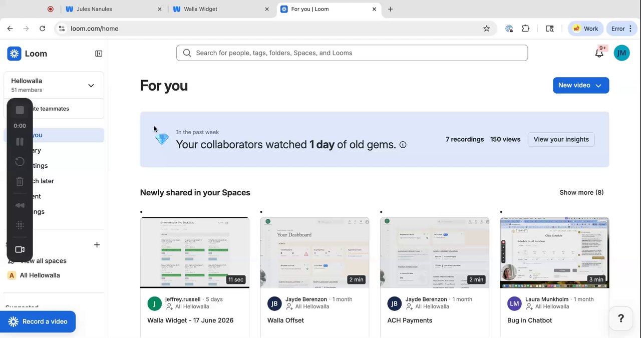The height and width of the screenshot is (338, 641).
Task: Click the stop recording square button
Action: pos(20,110)
